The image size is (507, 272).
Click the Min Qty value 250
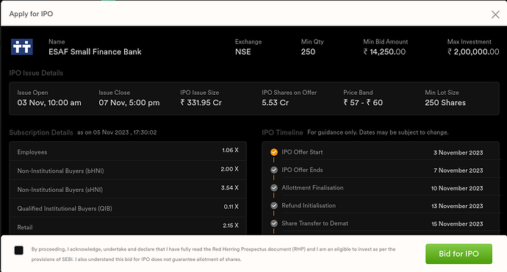[308, 51]
